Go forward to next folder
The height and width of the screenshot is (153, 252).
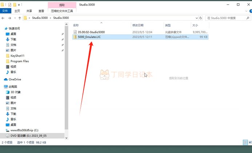click(10, 18)
